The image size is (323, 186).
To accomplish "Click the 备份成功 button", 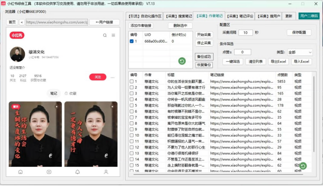I will (204, 57).
